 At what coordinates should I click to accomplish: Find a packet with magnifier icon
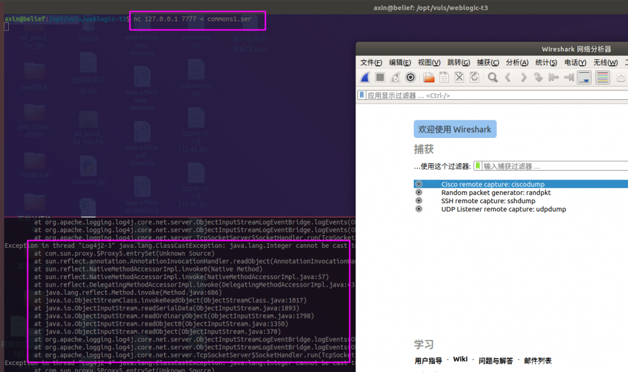coord(493,77)
